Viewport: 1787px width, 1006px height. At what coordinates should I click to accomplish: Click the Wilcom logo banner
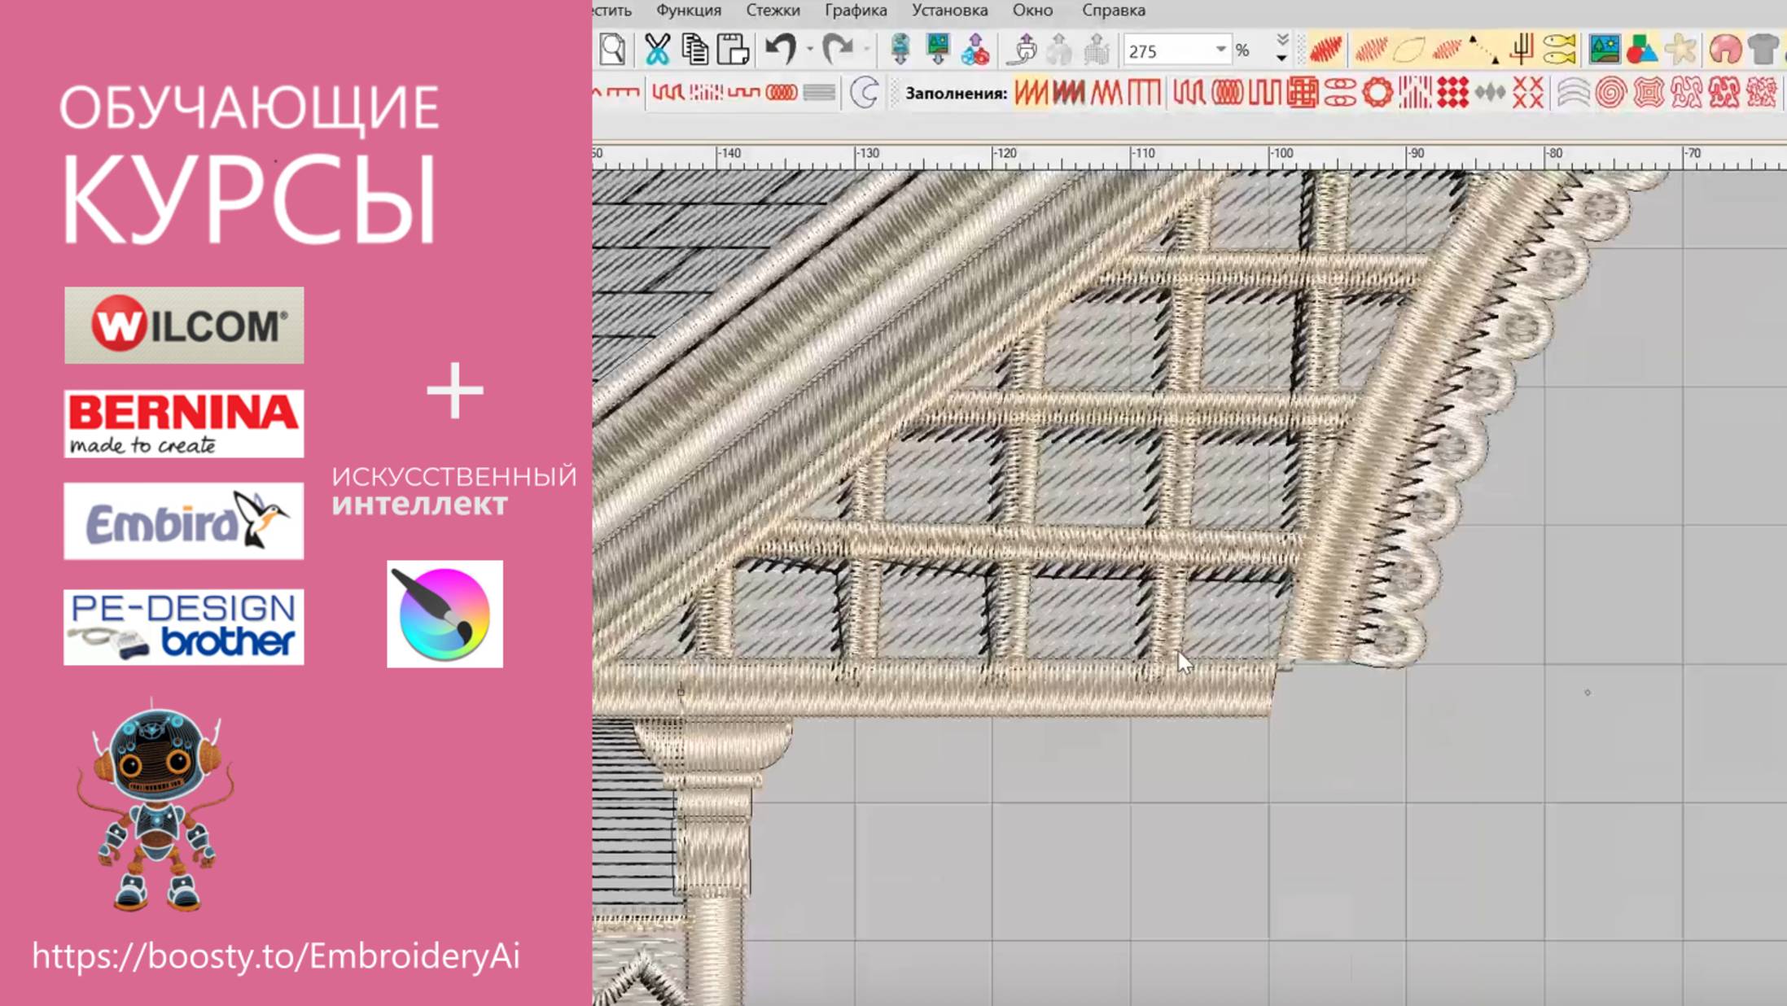pyautogui.click(x=184, y=325)
